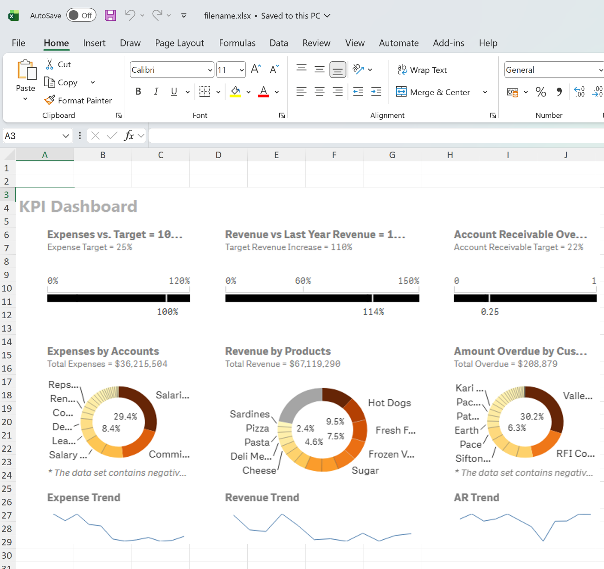604x569 pixels.
Task: Click the Borders icon
Action: click(x=205, y=92)
